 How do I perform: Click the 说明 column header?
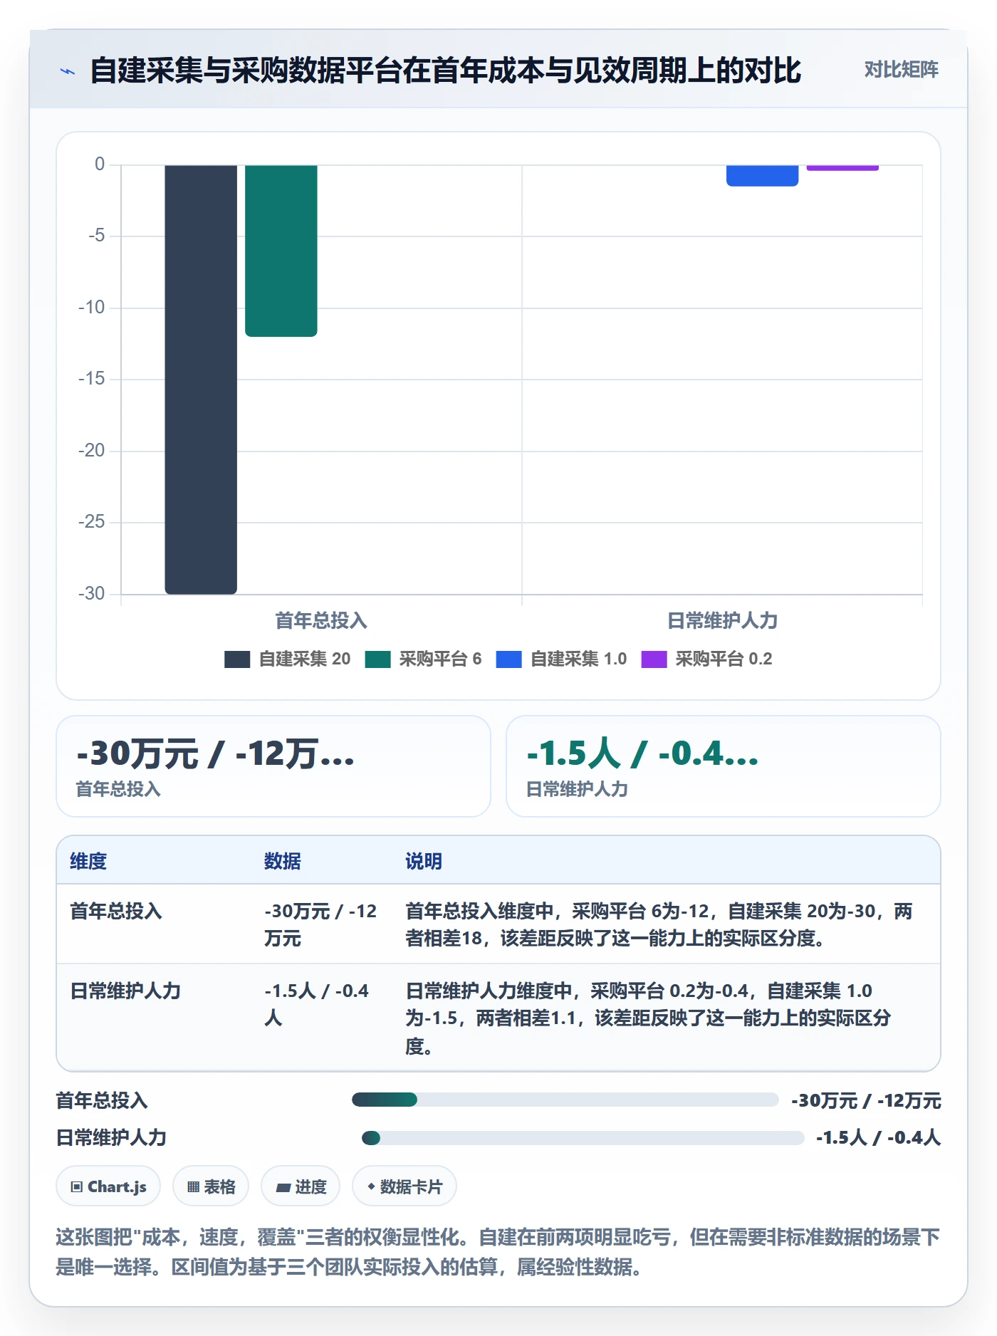pos(424,861)
